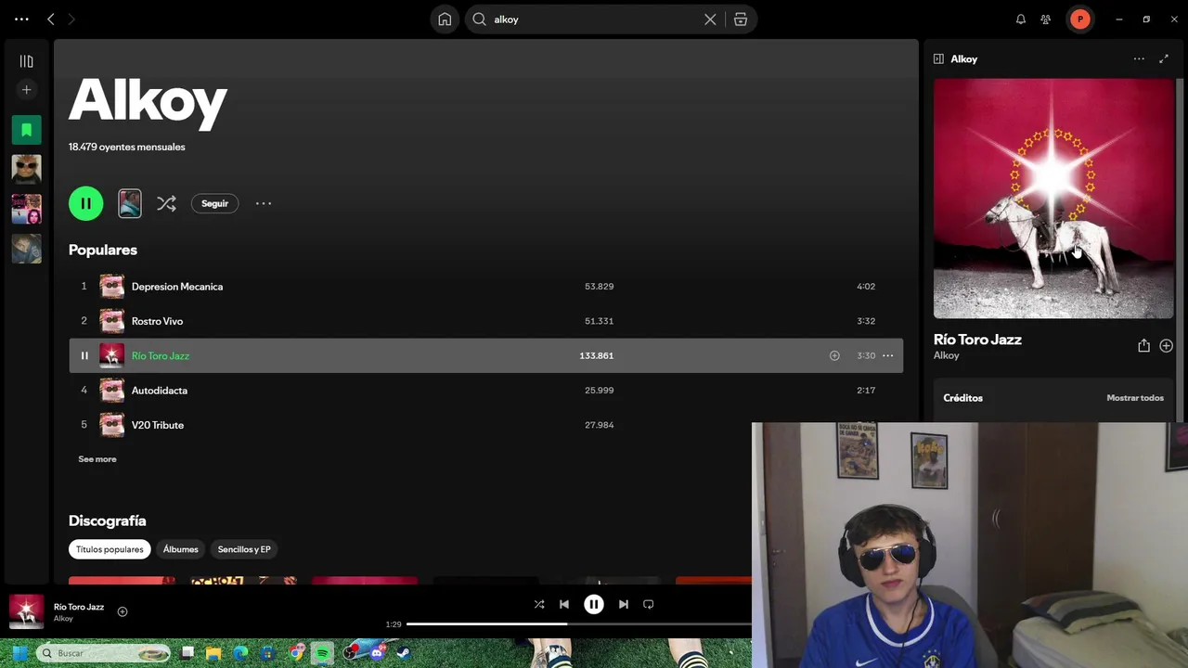Seek within the playback progress bar

(579, 624)
